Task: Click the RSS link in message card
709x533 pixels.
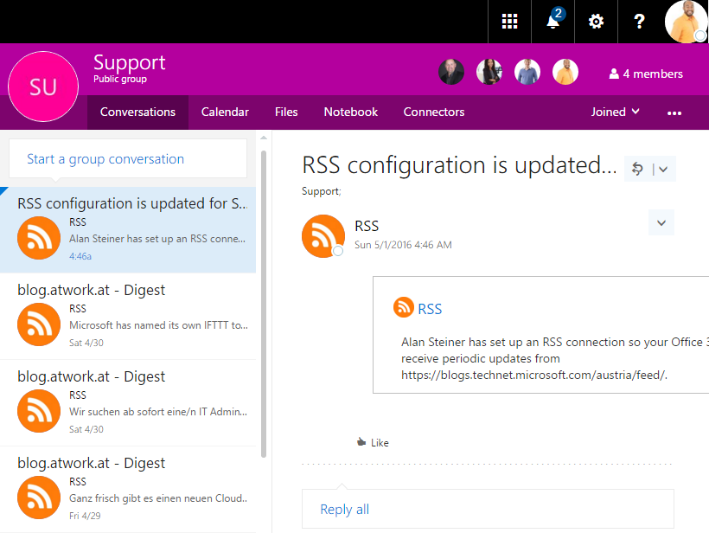Action: pos(430,309)
